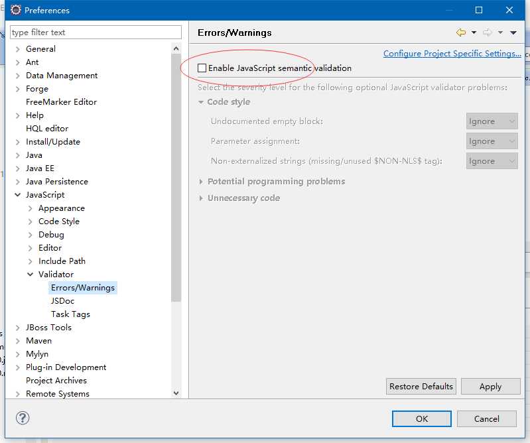Select Task Tags preference page
The width and height of the screenshot is (530, 443).
pyautogui.click(x=70, y=314)
